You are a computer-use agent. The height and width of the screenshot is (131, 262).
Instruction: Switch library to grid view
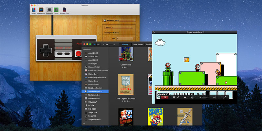[x=94, y=44]
